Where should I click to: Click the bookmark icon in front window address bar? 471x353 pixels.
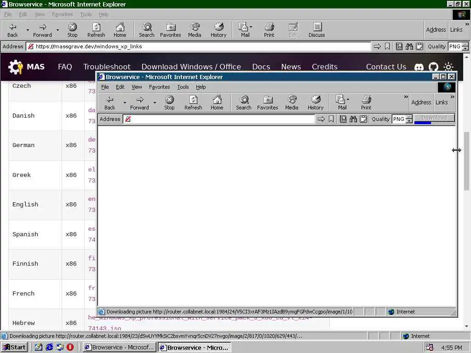331,119
